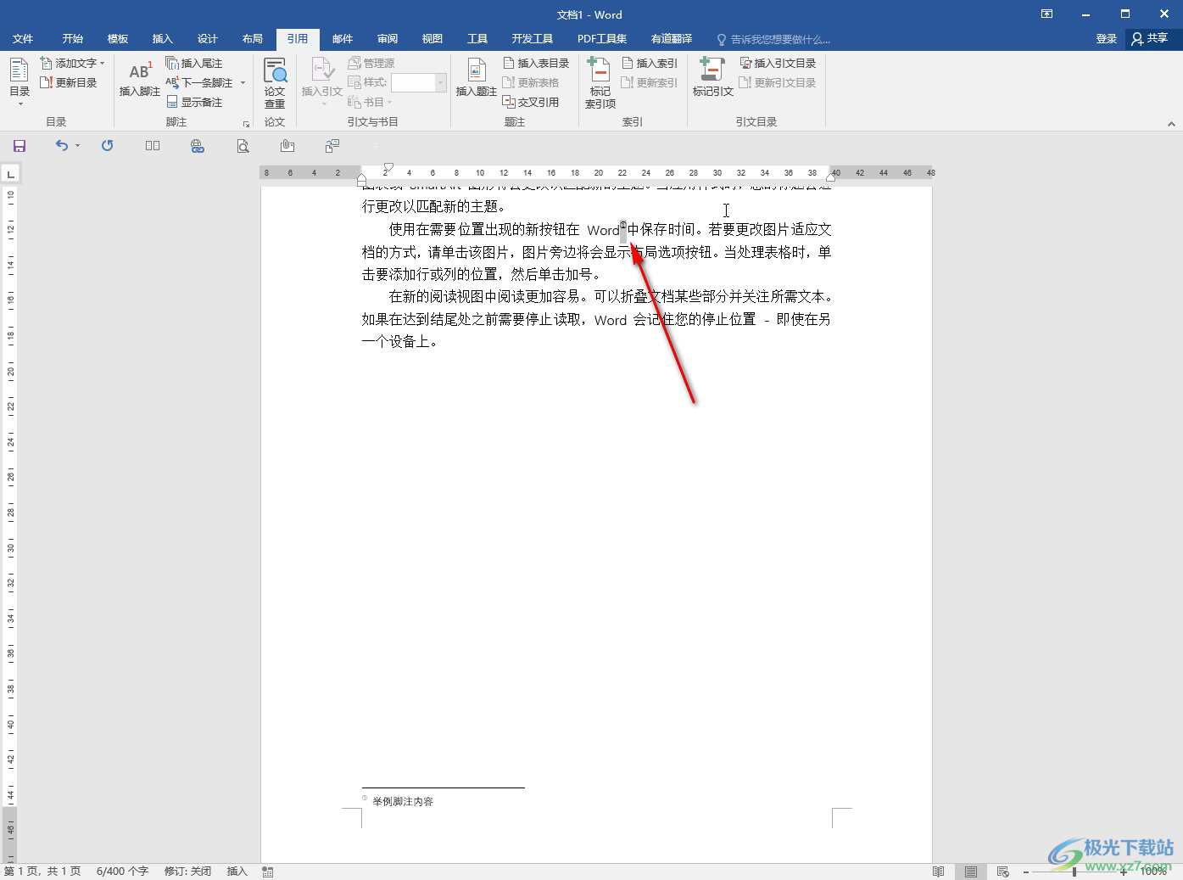Switch to web layout view icon
Screen dimensions: 1183x880
1003,872
